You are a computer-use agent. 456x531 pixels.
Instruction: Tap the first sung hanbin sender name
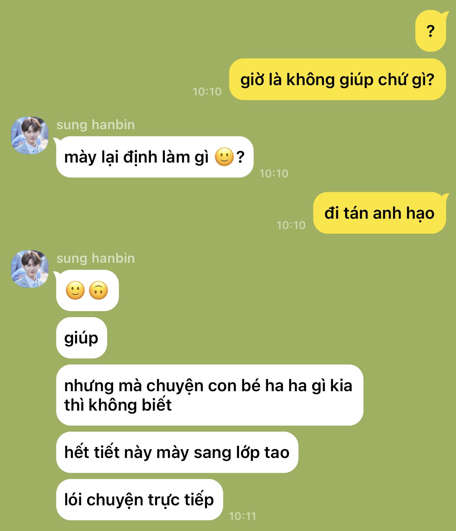(x=95, y=125)
